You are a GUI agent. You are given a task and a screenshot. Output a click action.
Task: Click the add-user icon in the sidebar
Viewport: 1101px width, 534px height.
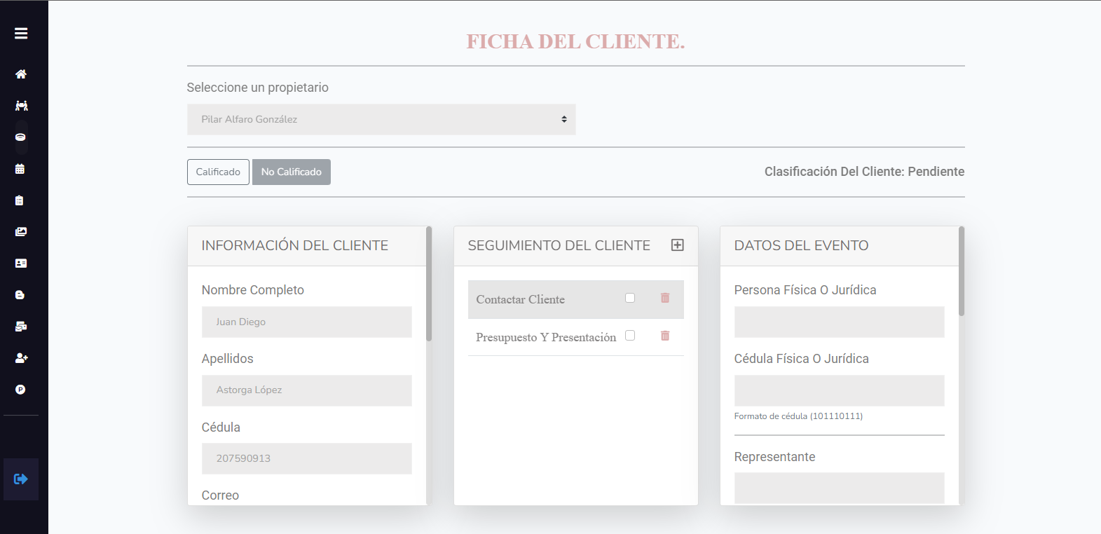21,358
